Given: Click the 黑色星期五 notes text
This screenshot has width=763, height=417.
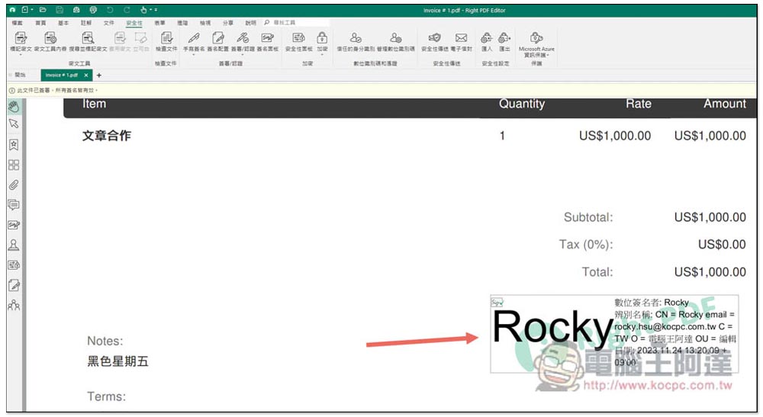Looking at the screenshot, I should point(118,361).
